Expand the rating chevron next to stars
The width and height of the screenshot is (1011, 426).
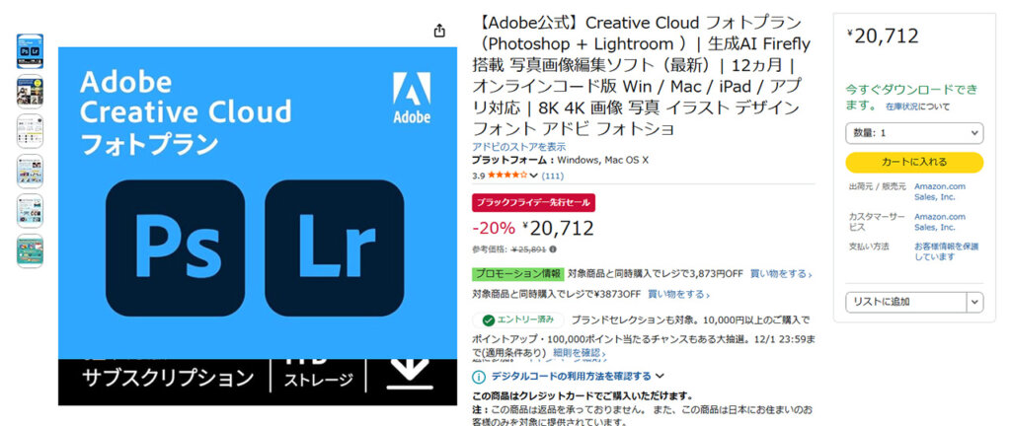(x=534, y=176)
